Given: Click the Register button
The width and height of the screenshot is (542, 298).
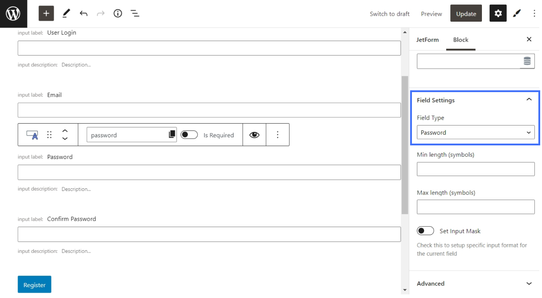Looking at the screenshot, I should pos(34,284).
